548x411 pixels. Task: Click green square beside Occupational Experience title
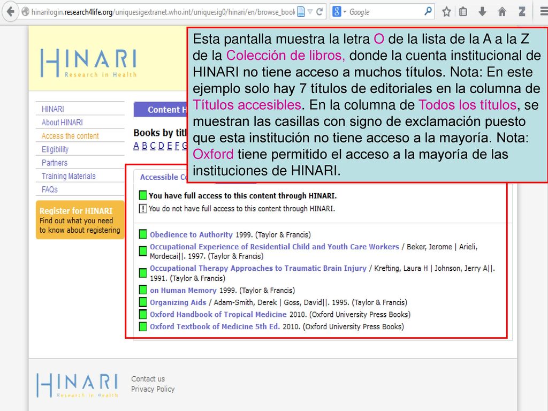coord(142,251)
